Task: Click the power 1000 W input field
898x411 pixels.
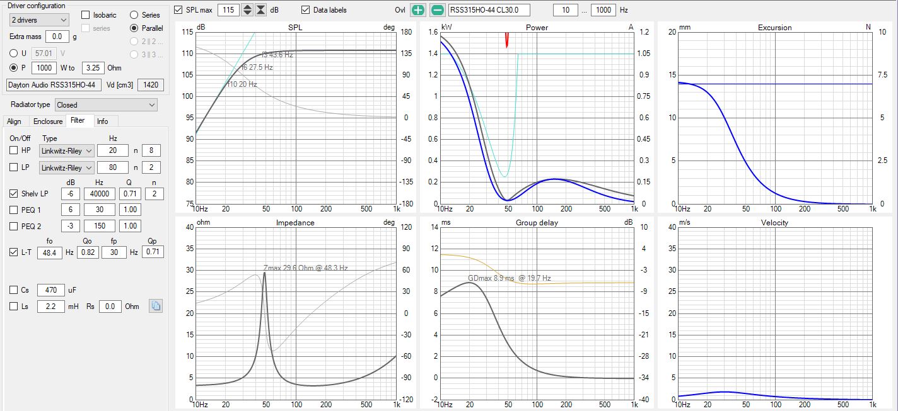Action: (45, 67)
